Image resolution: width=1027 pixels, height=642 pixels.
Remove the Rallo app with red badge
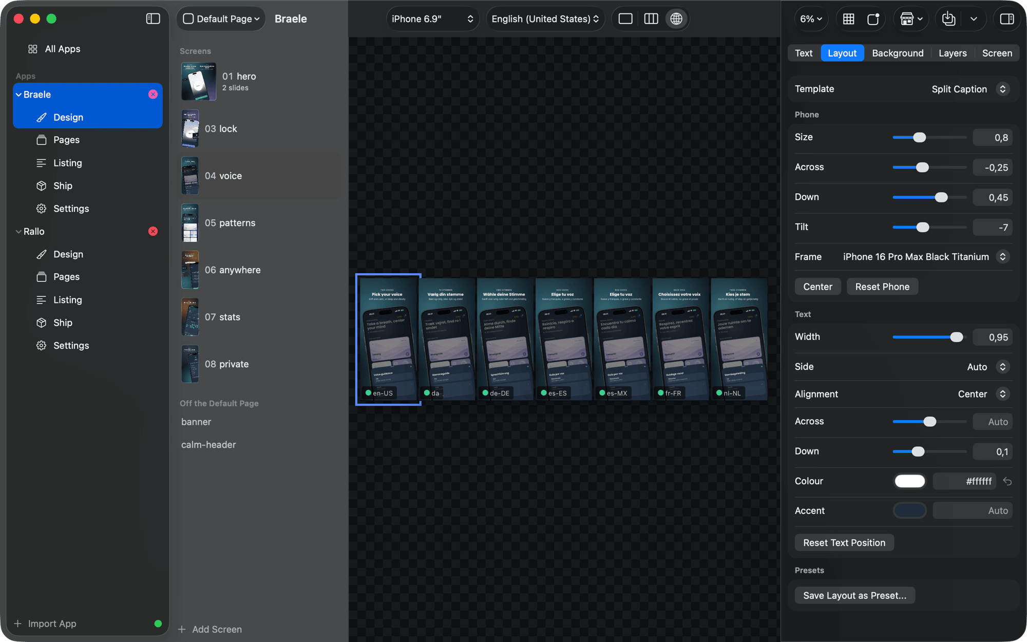153,231
